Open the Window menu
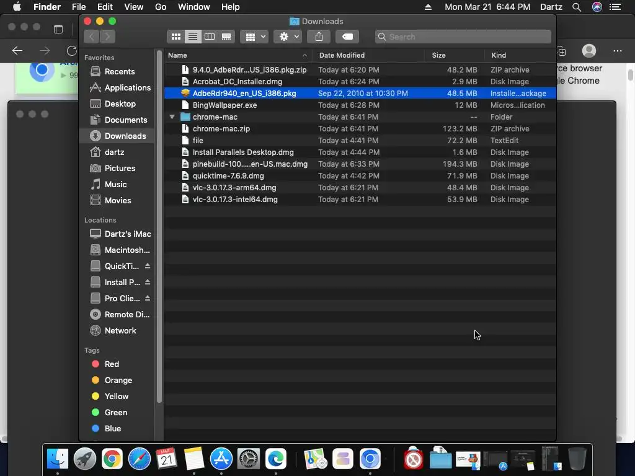 [193, 7]
